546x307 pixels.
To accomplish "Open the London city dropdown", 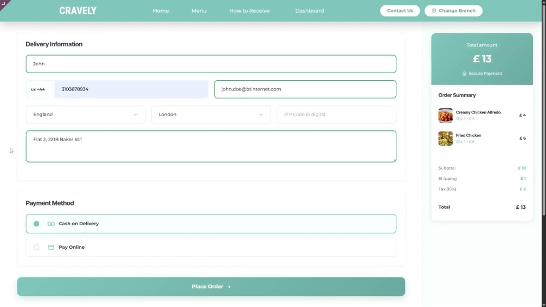I will click(211, 115).
